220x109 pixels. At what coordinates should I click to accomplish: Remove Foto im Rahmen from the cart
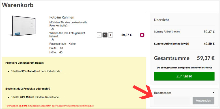(x=142, y=35)
